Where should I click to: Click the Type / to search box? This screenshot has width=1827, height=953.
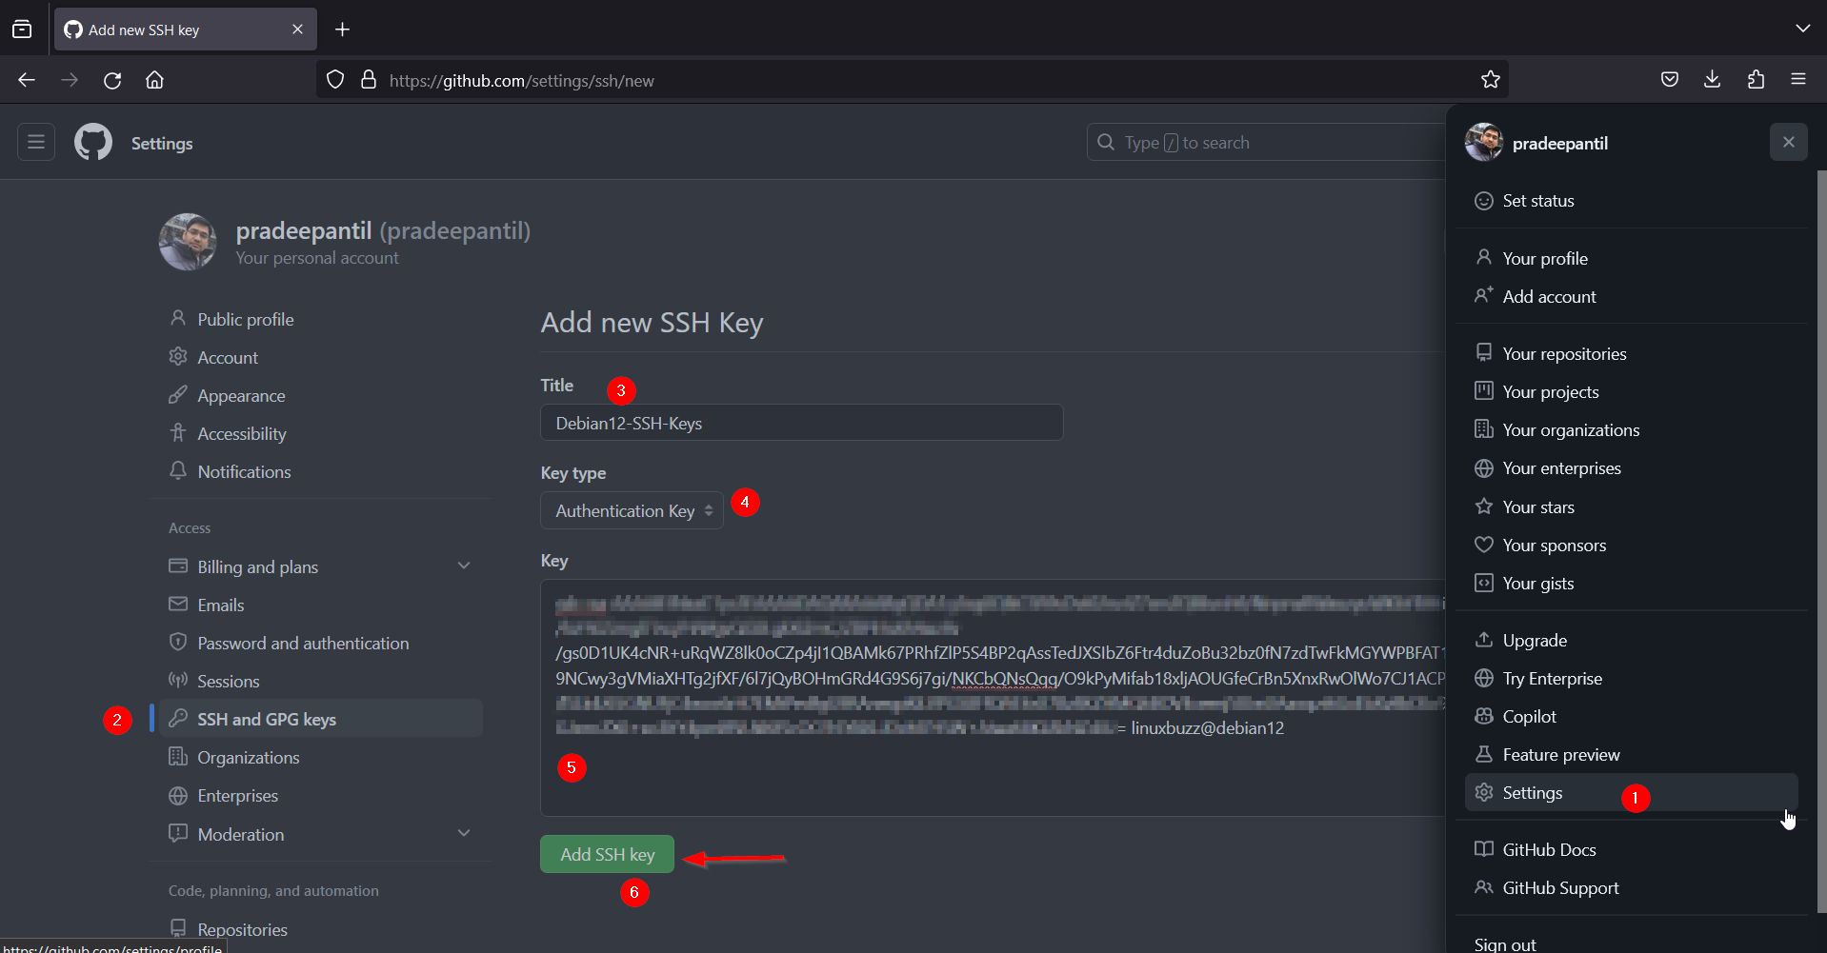(1266, 142)
